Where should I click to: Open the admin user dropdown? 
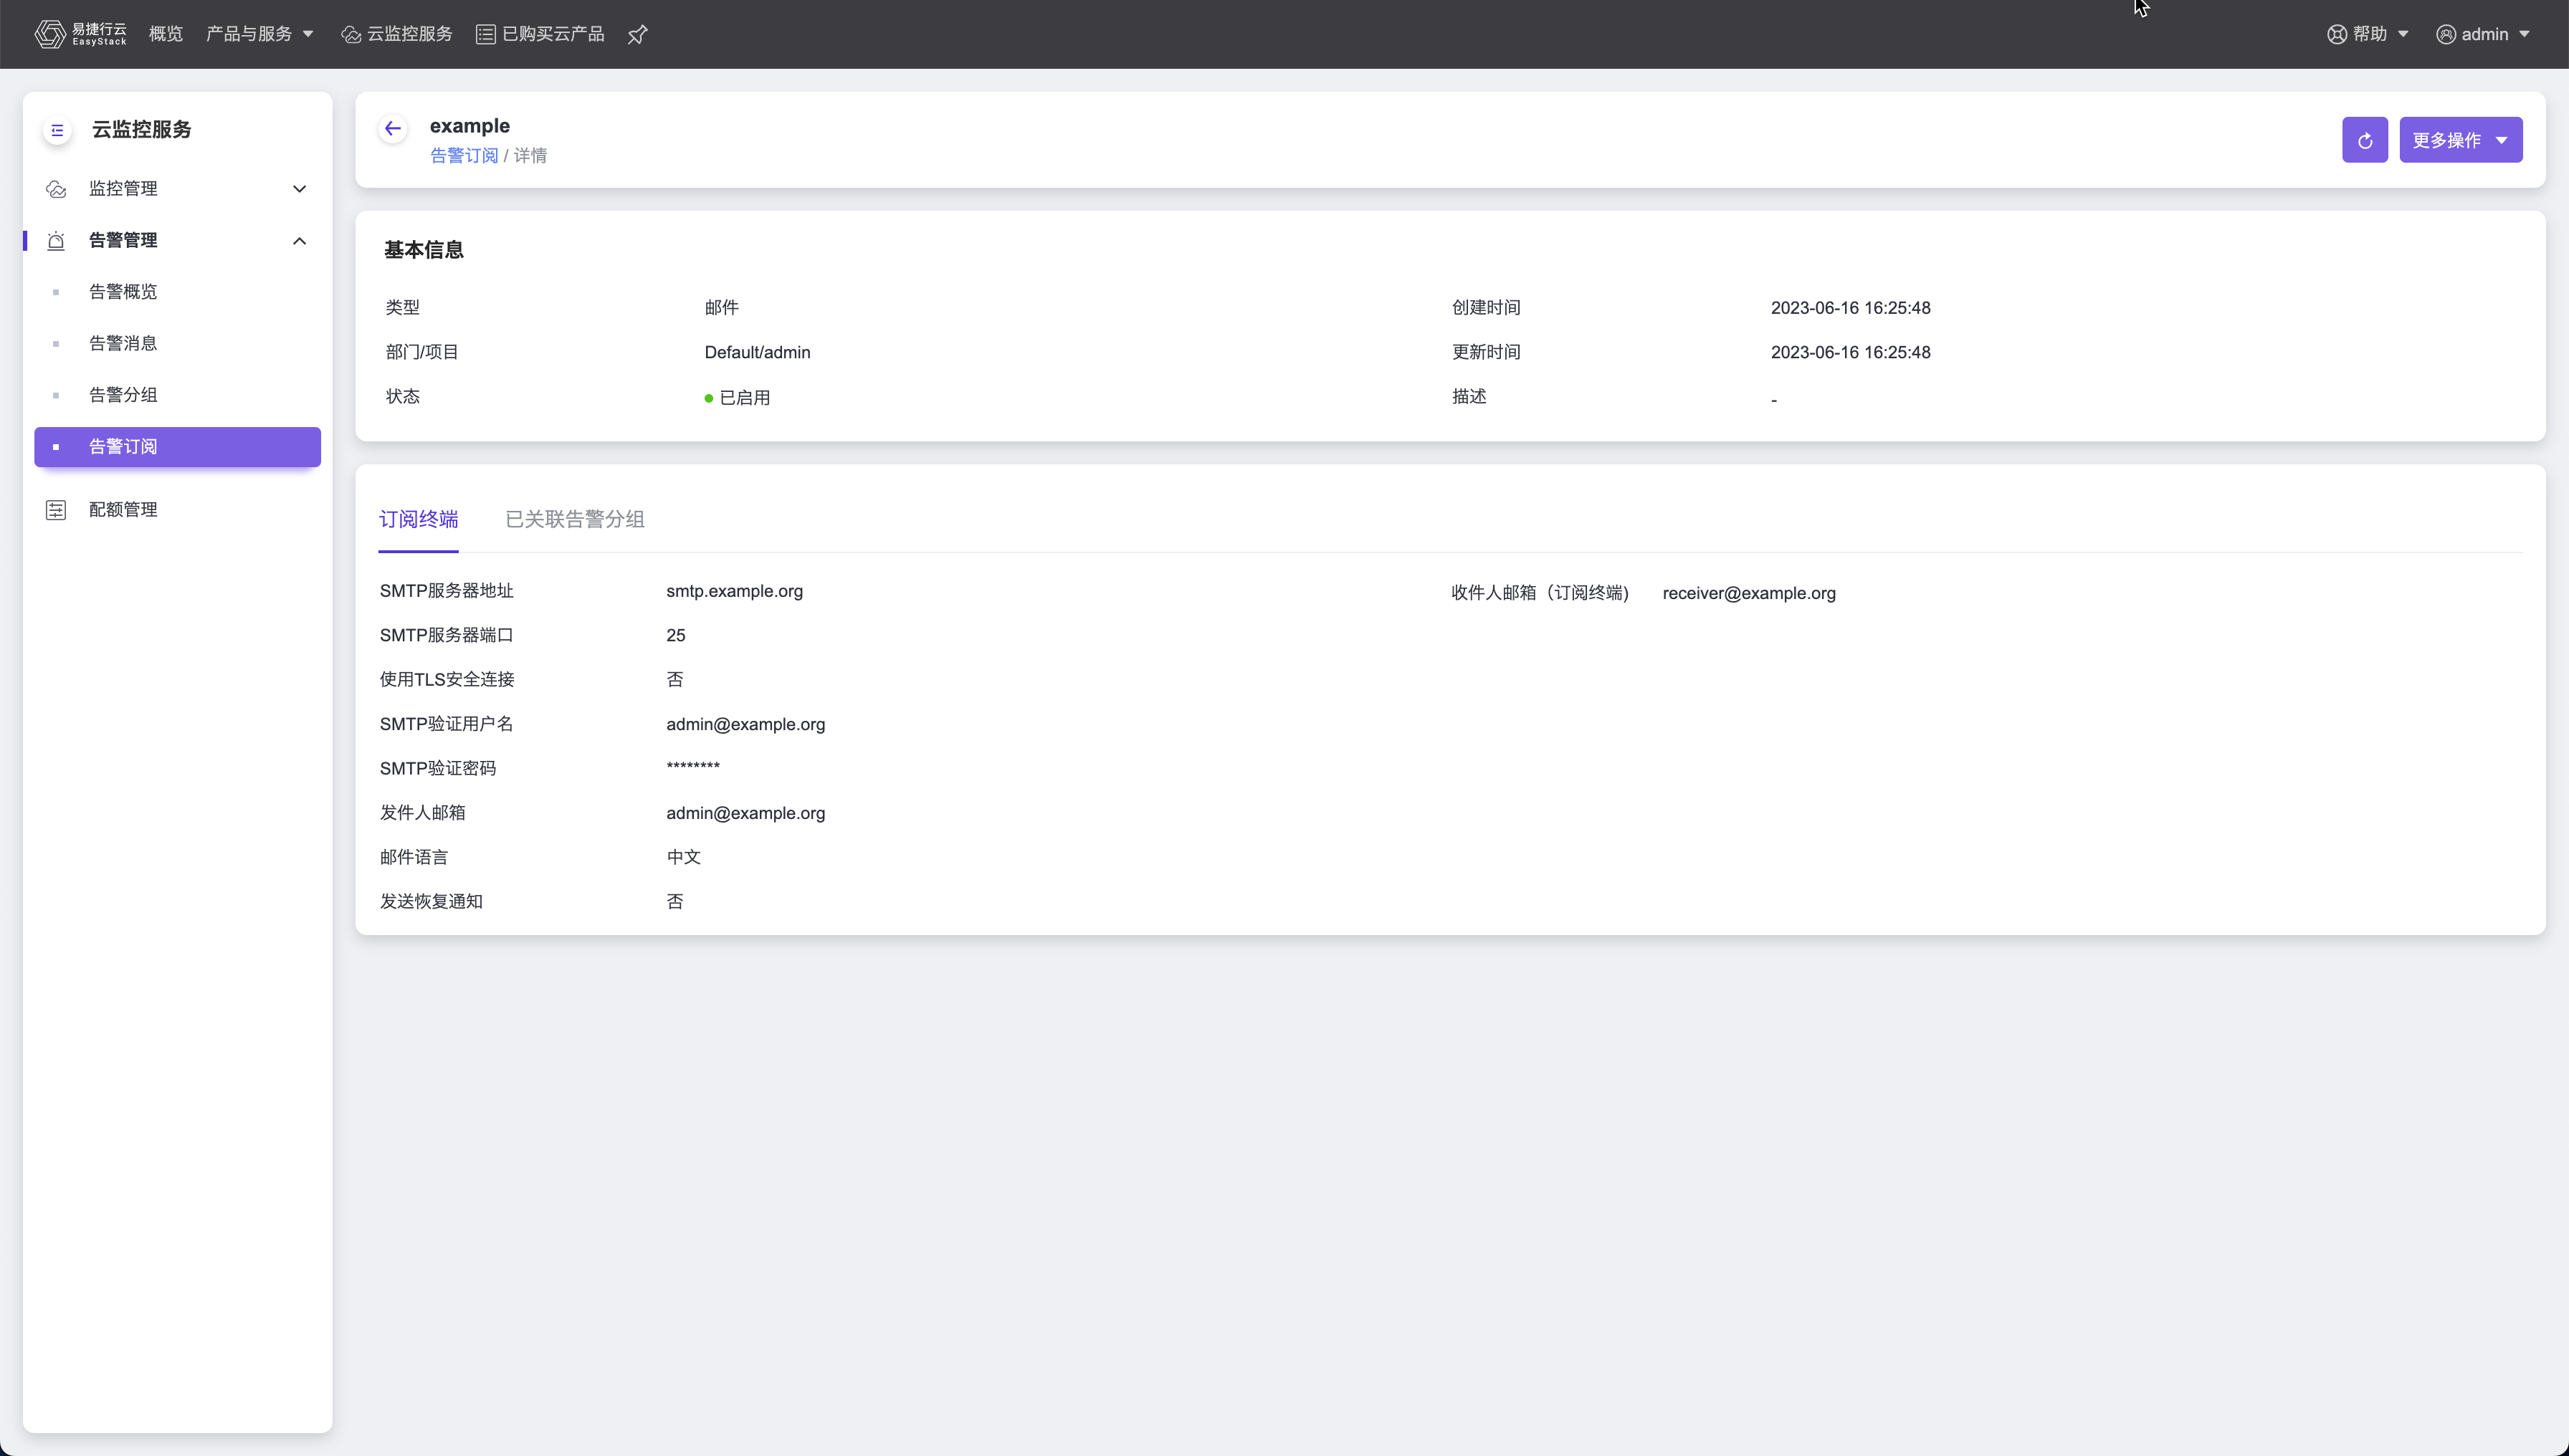[2484, 34]
